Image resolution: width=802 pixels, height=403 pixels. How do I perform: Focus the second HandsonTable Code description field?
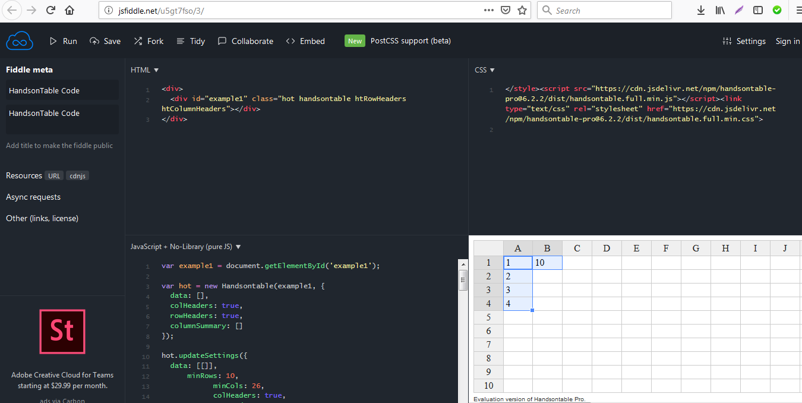click(62, 119)
